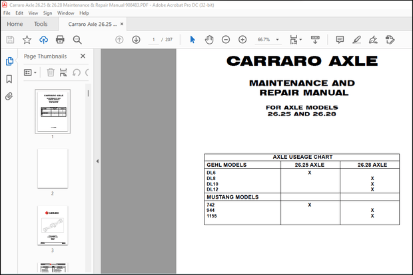Click the Save file icon
Viewport: 413px width, 275px height.
pos(10,40)
